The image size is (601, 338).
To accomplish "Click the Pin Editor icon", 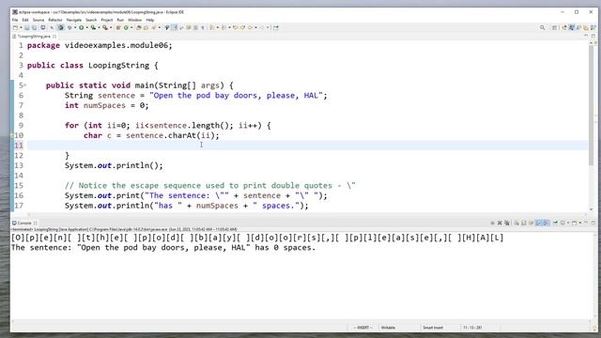I will (275, 27).
